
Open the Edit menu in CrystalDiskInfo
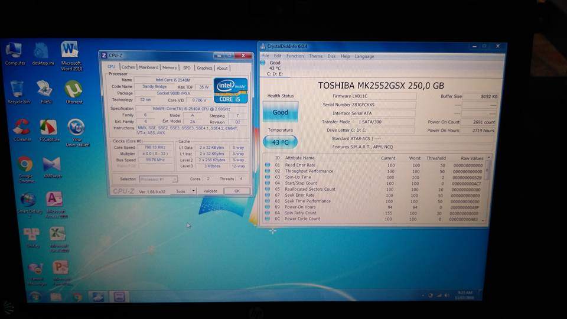tap(278, 56)
